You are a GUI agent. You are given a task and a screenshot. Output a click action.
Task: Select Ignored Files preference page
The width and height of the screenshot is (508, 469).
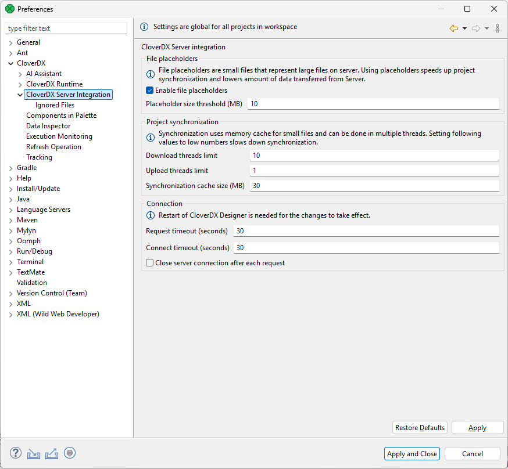coord(55,105)
